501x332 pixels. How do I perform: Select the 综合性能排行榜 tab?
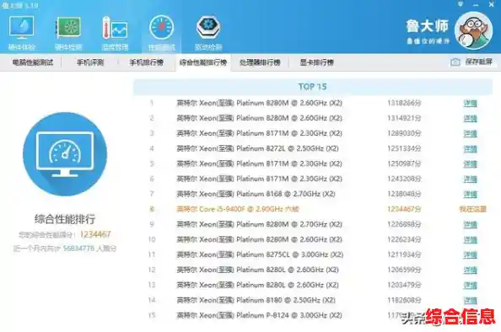203,62
